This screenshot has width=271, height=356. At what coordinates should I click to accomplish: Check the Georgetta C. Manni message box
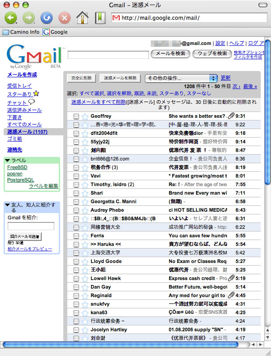(76, 202)
